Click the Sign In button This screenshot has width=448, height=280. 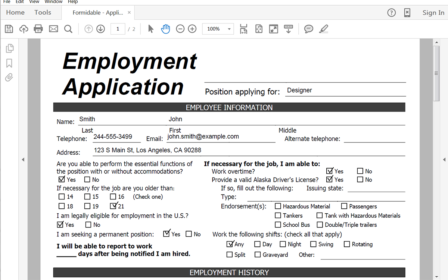pos(433,13)
